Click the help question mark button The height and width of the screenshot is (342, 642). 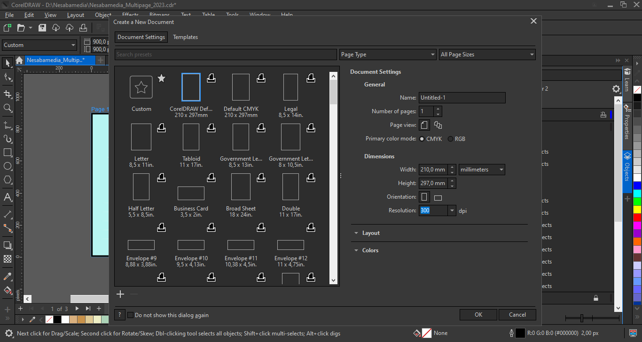pos(120,315)
